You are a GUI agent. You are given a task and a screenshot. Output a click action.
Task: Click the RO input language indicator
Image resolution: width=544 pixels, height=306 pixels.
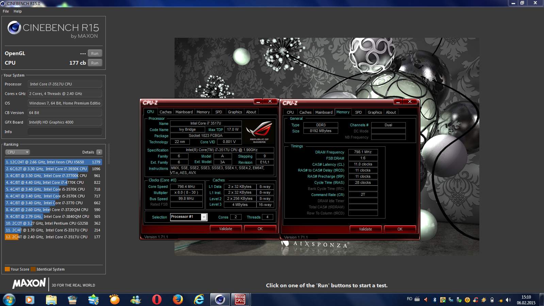[410, 299]
